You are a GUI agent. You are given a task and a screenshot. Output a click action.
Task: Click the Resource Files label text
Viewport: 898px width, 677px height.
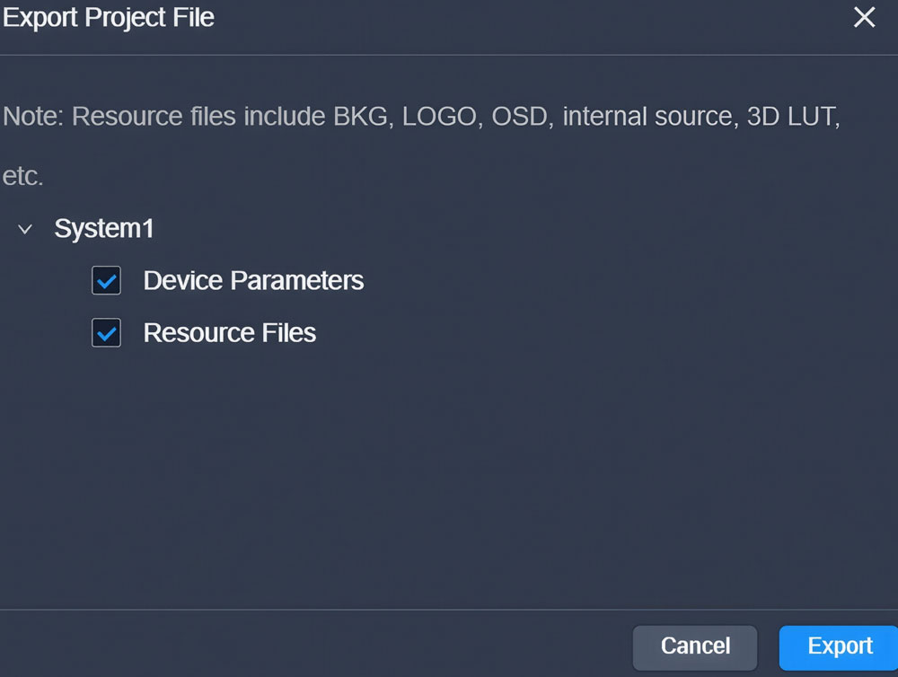click(x=229, y=332)
